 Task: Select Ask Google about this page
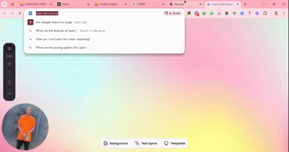[104, 22]
